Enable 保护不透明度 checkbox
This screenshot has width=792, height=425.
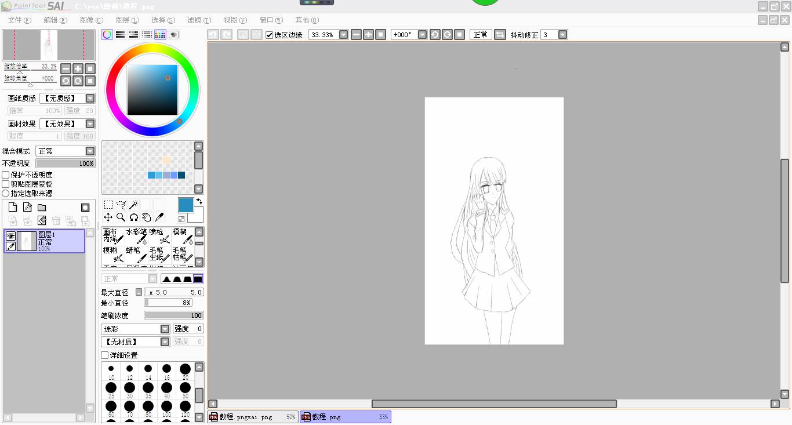tap(6, 175)
